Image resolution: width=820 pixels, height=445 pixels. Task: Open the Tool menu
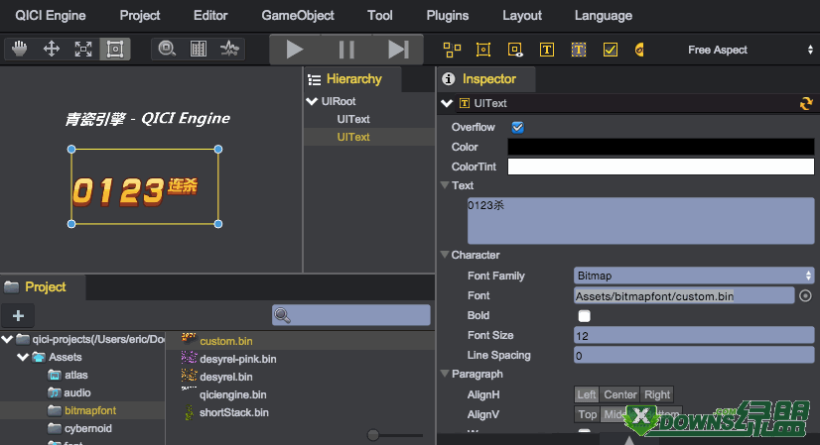point(379,16)
